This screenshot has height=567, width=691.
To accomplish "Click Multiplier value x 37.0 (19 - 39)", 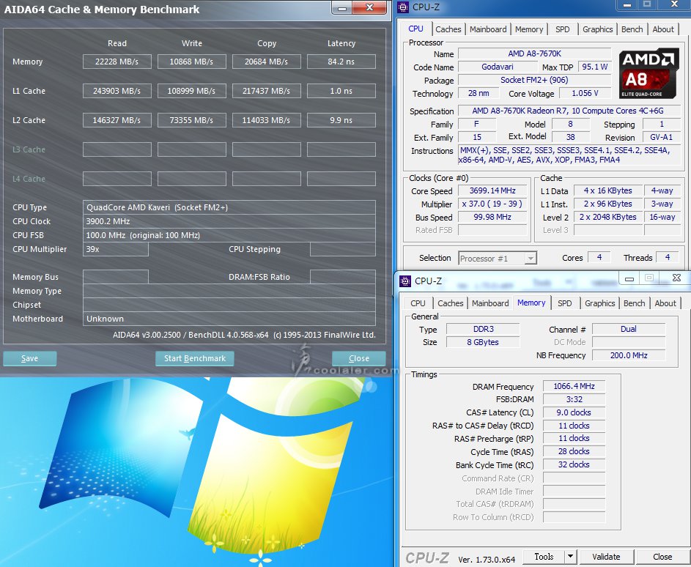I will click(492, 204).
